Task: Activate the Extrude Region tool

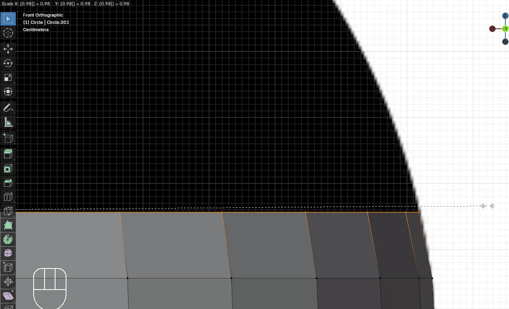Action: click(8, 154)
